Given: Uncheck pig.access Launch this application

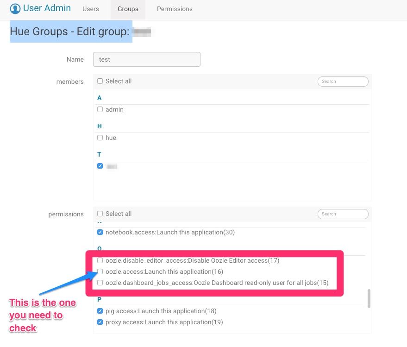Looking at the screenshot, I should tap(100, 311).
